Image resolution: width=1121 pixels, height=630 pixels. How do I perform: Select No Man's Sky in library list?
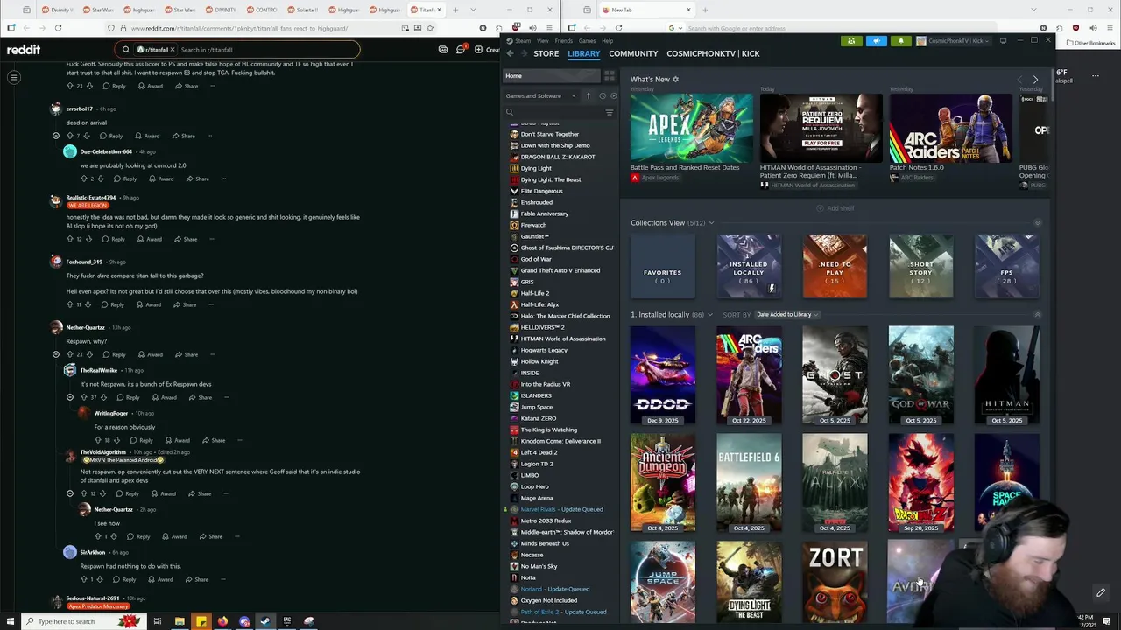click(x=539, y=566)
